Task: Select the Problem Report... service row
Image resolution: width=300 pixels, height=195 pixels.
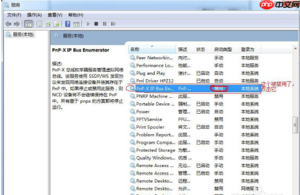Action: 195,135
